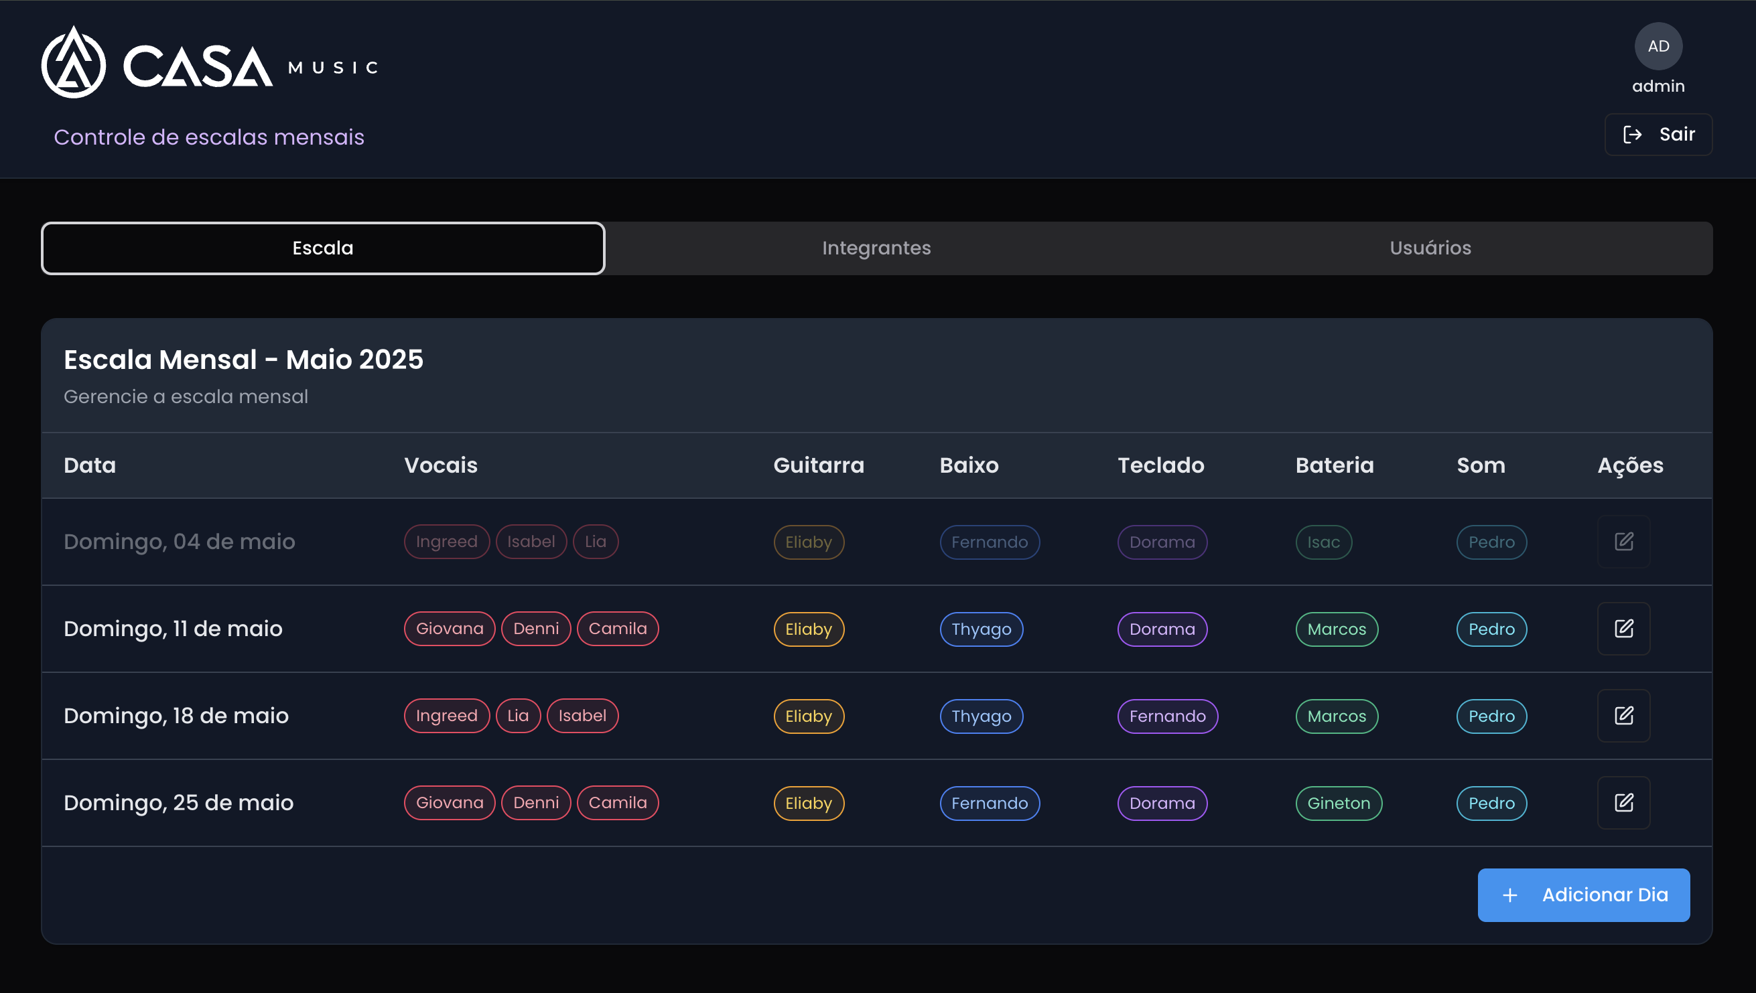Edit the Domingo, 04 de maio row
Viewport: 1756px width, 993px height.
coord(1623,542)
